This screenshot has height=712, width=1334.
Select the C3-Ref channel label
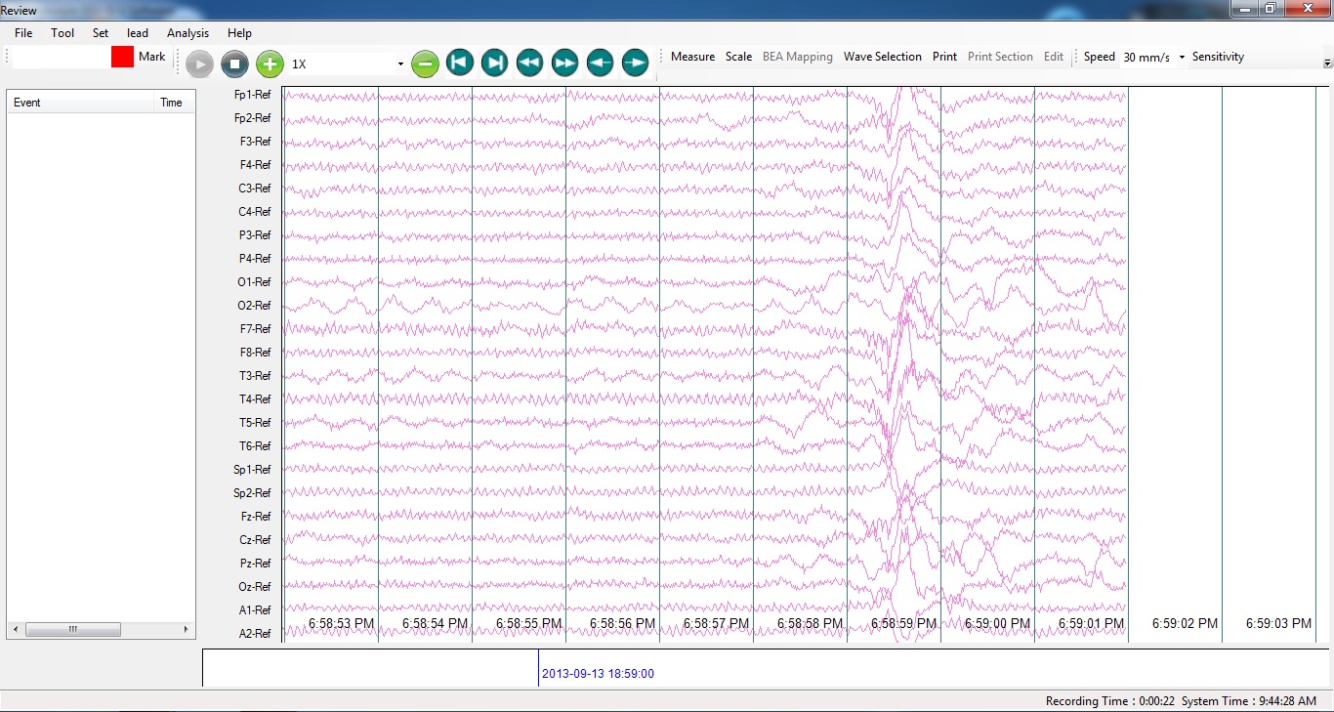[x=255, y=188]
